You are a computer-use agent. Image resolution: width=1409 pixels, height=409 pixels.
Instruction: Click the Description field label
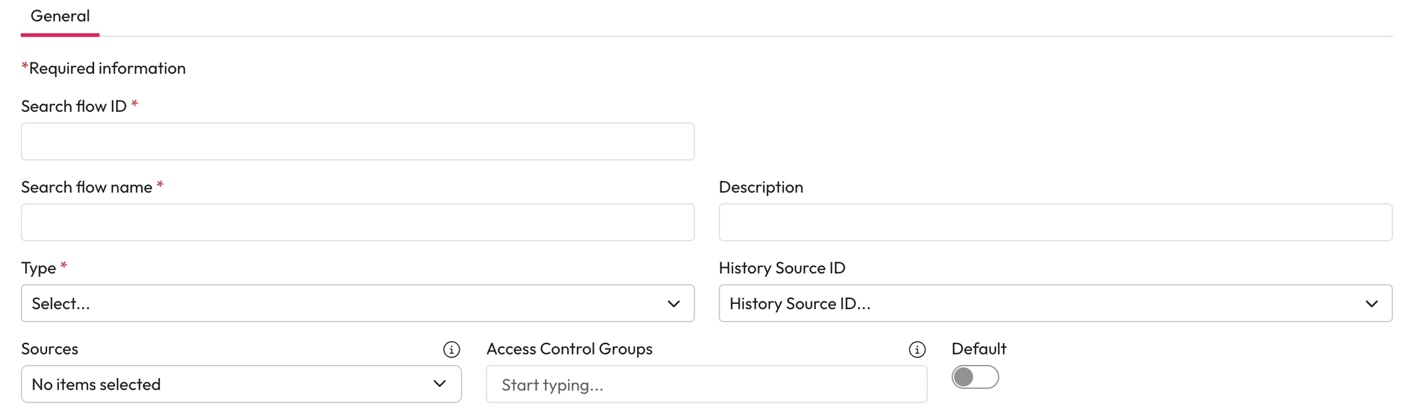(x=761, y=187)
